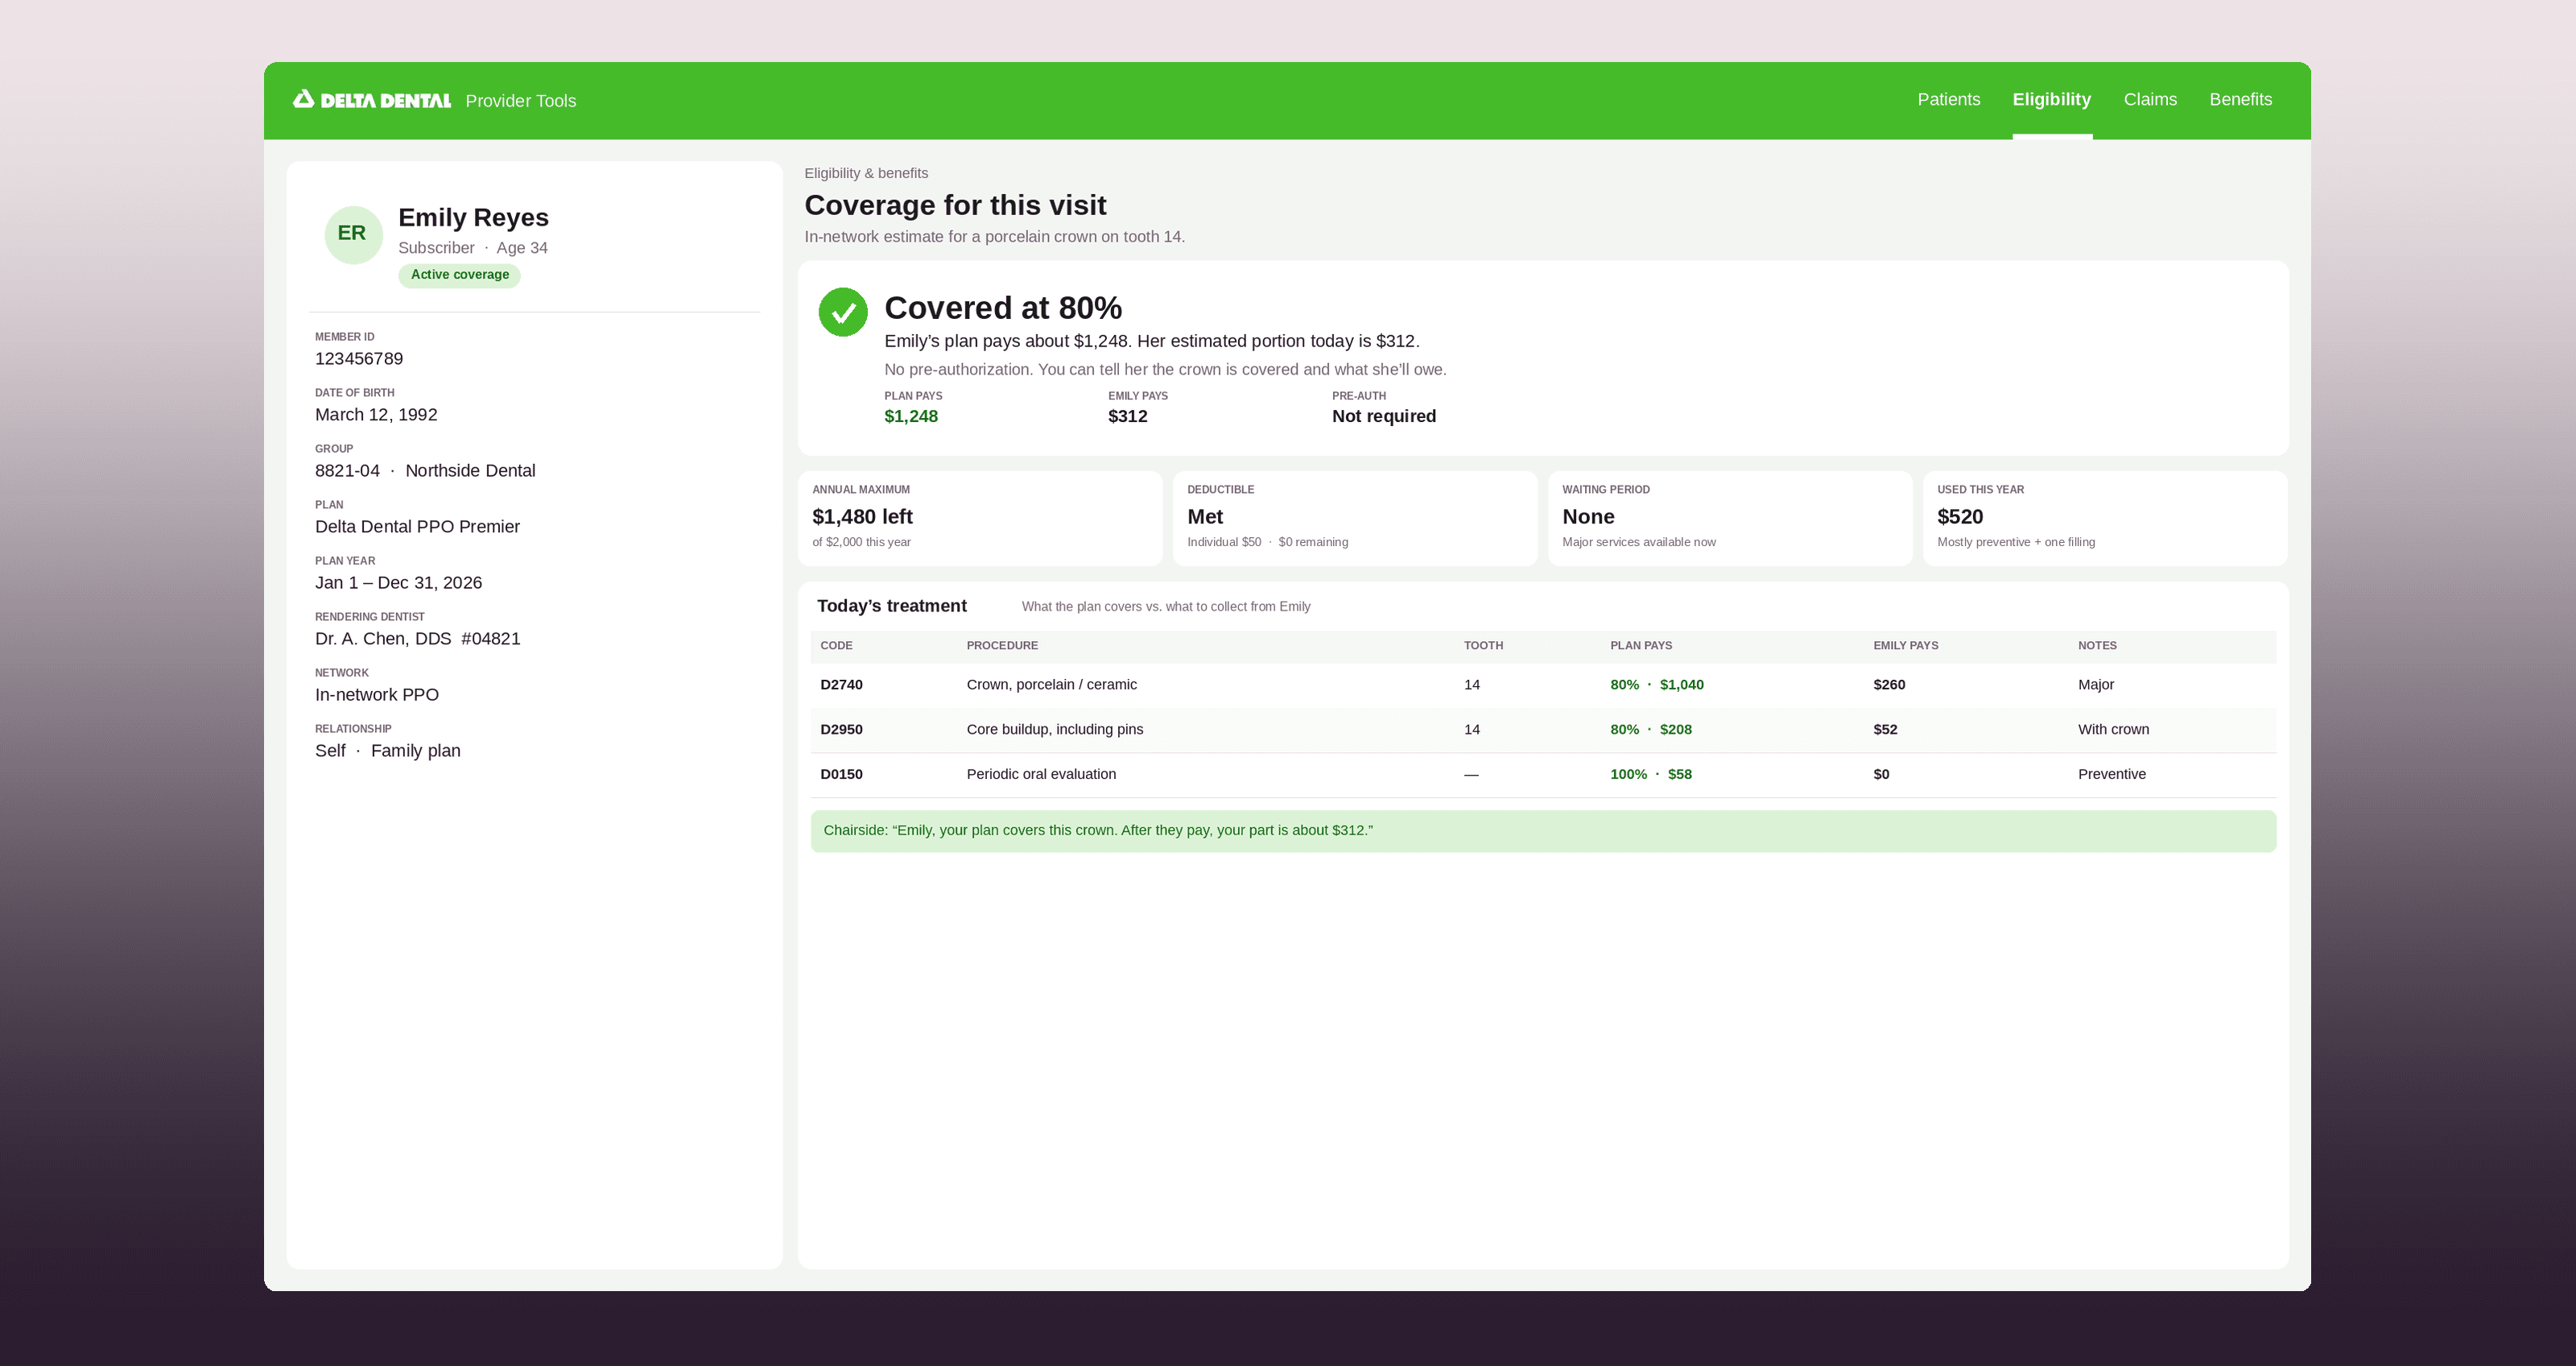Click the green covered checkmark icon

[x=843, y=313]
